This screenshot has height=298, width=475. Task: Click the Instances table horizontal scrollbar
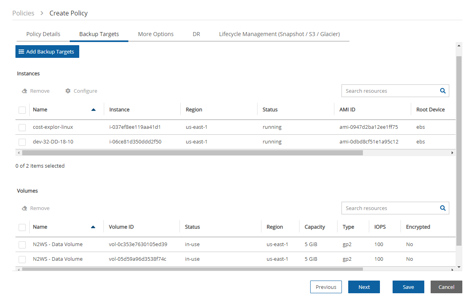[192, 153]
